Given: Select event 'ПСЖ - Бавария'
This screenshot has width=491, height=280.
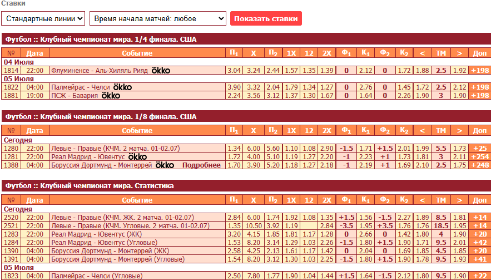Looking at the screenshot, I should pyautogui.click(x=75, y=95).
